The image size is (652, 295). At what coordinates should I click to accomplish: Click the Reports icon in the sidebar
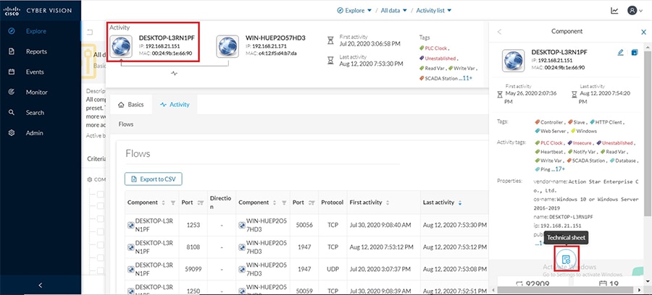pos(12,51)
